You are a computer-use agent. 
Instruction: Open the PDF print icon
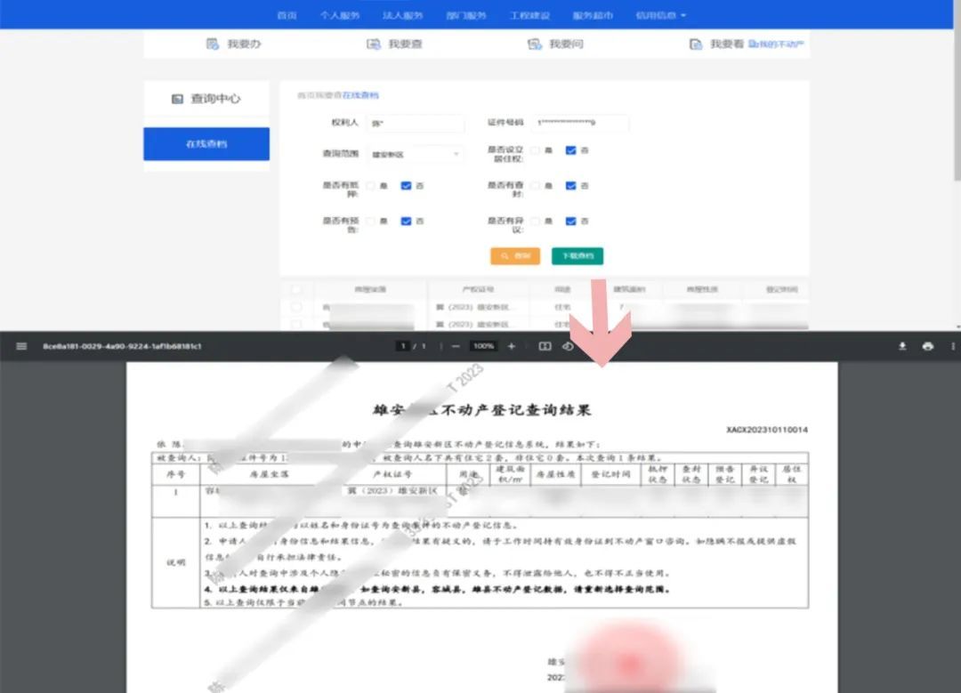point(928,346)
